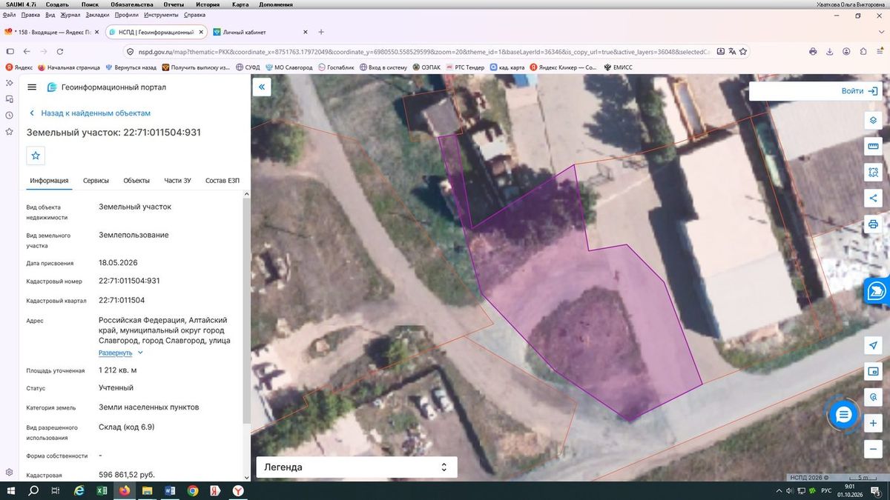890x500 pixels.
Task: Add land plot to favorites star
Action: pos(36,156)
